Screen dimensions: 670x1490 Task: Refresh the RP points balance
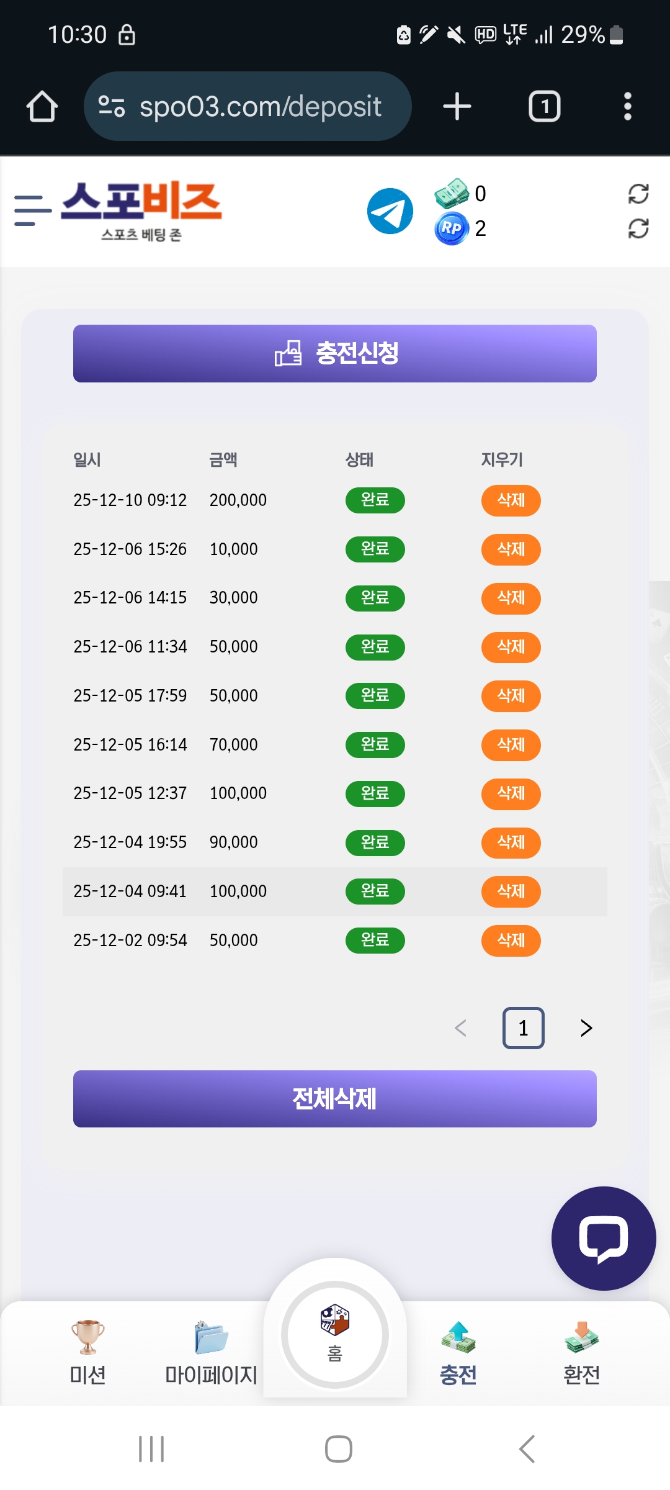(x=638, y=228)
